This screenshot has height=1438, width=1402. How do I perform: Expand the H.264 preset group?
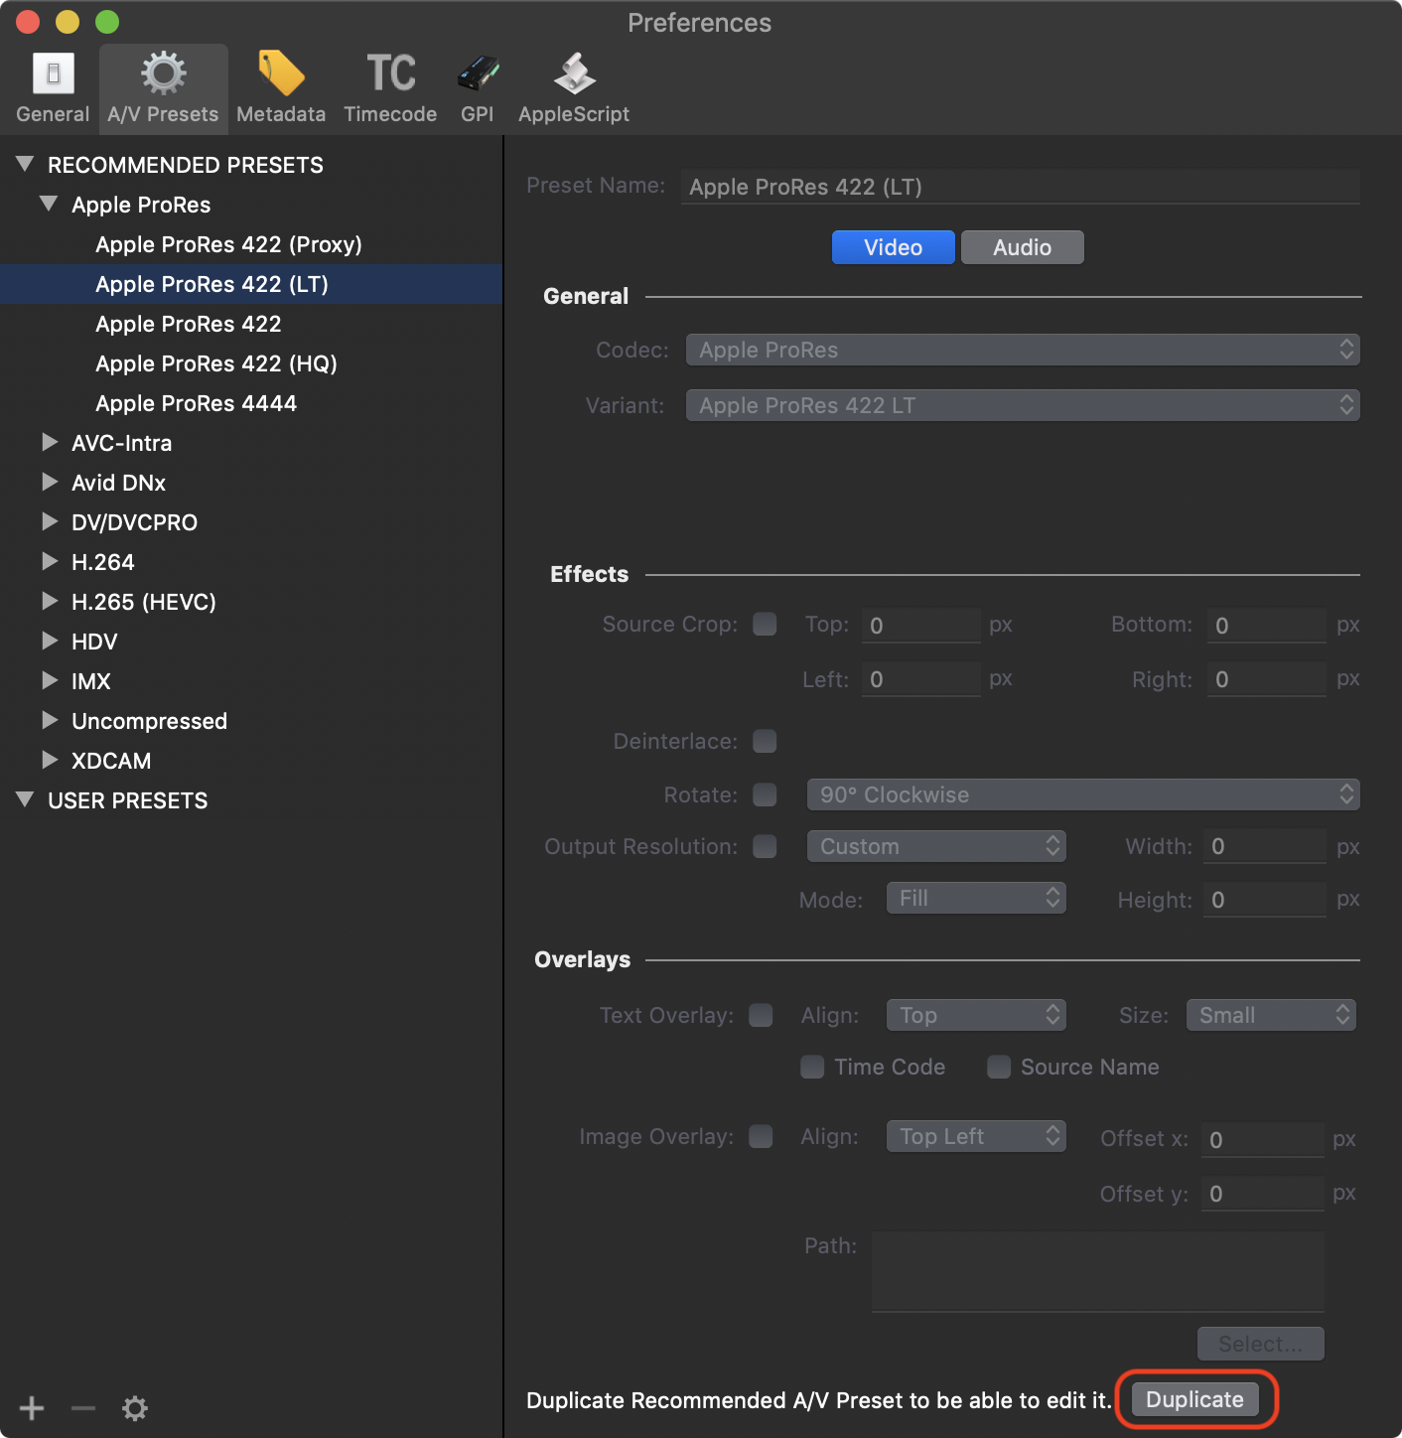click(50, 561)
